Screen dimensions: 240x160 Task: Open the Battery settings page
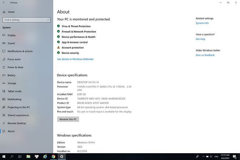coord(11,75)
